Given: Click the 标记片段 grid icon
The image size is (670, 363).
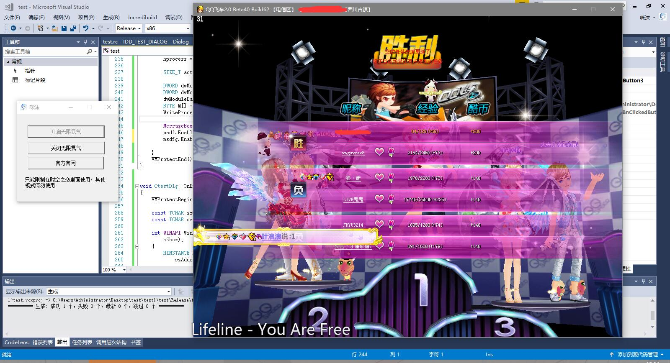Looking at the screenshot, I should tap(15, 80).
